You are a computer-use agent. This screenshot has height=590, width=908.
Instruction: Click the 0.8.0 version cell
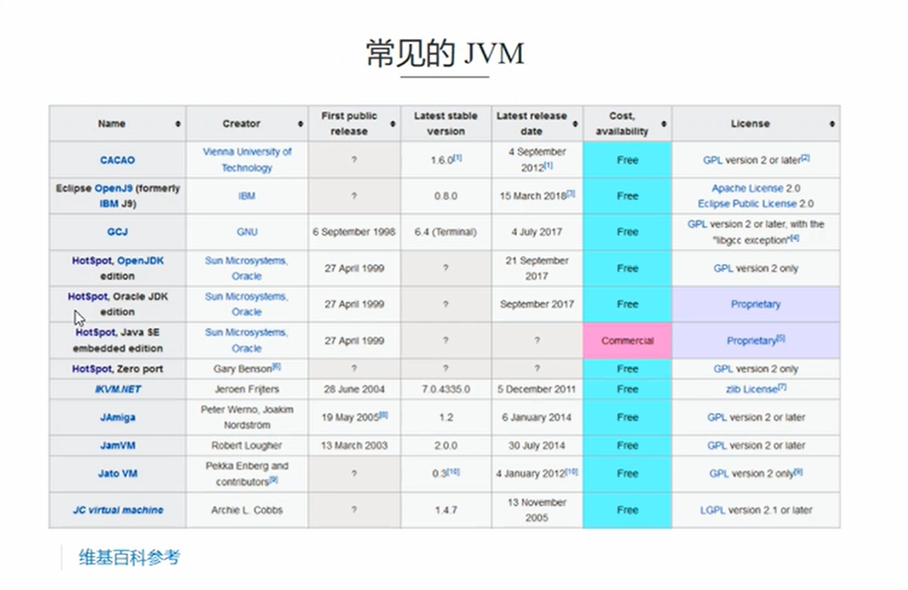point(446,196)
